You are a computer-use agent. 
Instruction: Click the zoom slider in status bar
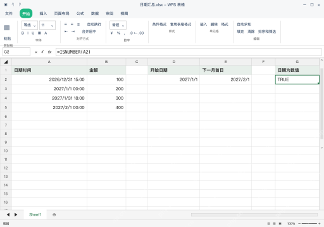tap(309, 223)
